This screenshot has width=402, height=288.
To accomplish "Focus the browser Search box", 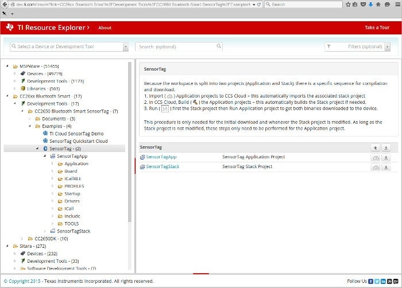I will tap(304, 5).
